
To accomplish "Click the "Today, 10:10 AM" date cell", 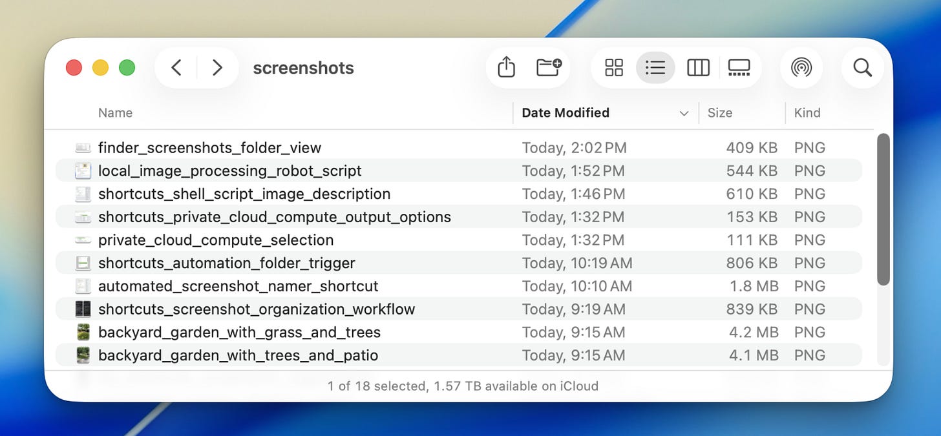I will [x=576, y=286].
